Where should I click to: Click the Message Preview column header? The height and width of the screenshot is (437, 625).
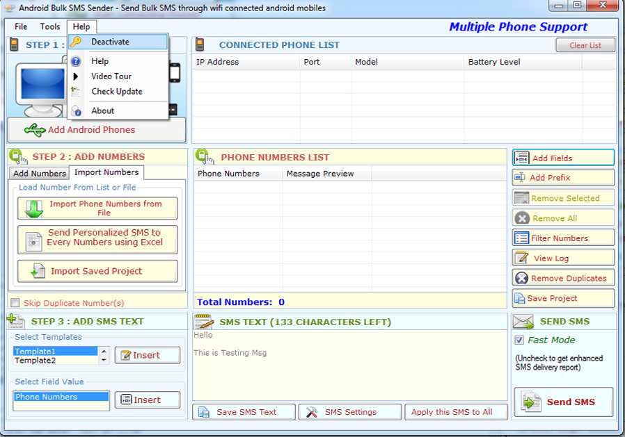[x=327, y=174]
